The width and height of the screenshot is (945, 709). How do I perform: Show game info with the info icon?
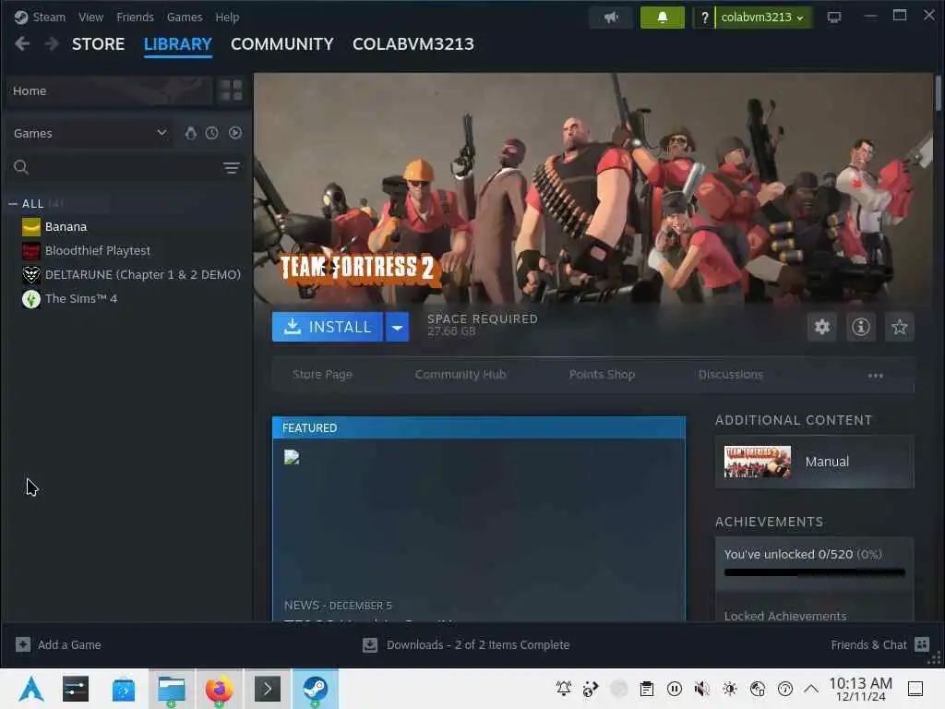[861, 327]
